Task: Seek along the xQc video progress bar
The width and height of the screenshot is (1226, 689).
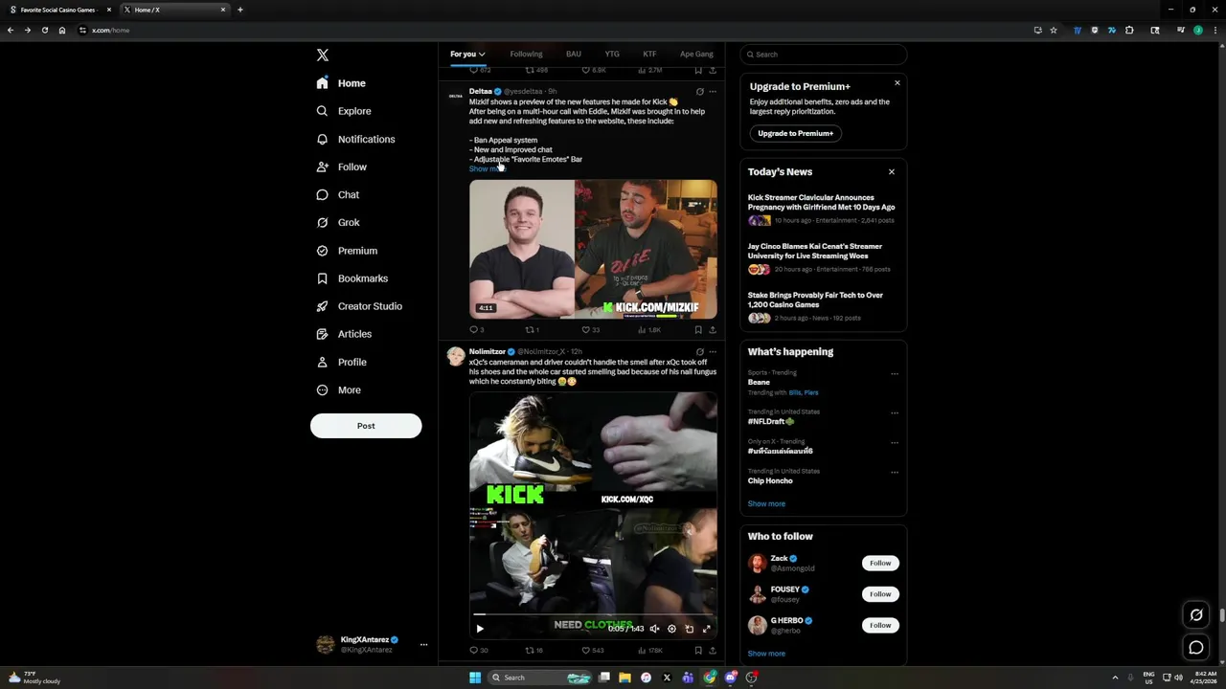Action: (x=593, y=614)
